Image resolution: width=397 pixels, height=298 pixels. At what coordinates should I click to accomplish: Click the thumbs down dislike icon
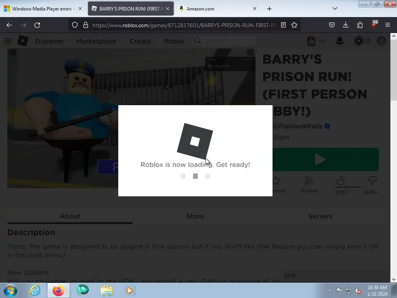tap(373, 181)
